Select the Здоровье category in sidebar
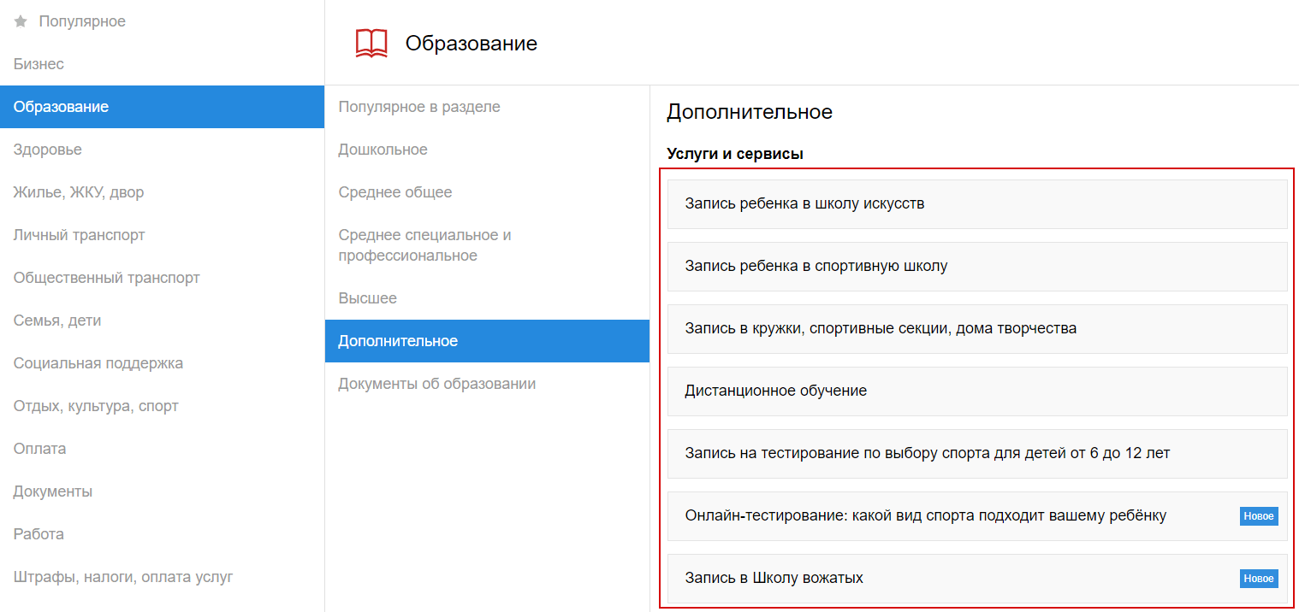This screenshot has height=612, width=1299. [x=48, y=150]
